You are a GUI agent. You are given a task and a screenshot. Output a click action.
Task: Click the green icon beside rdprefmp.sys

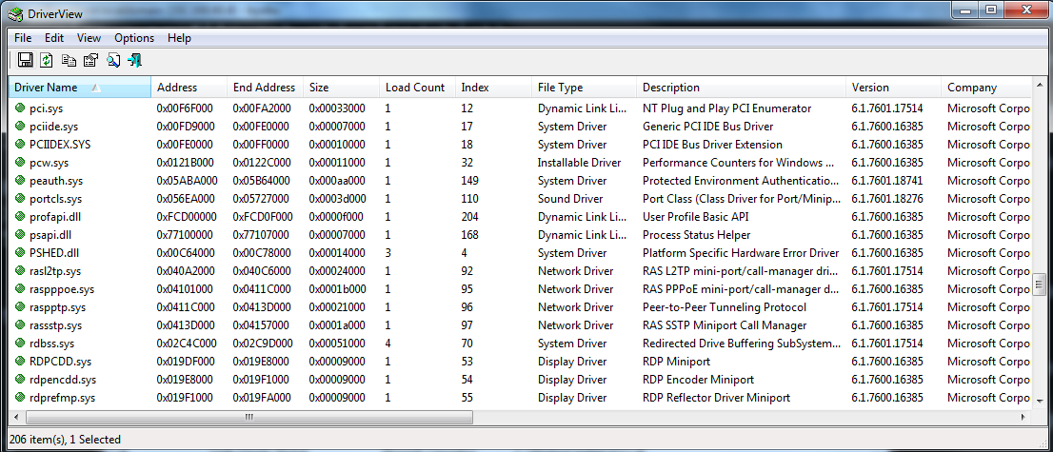[20, 399]
